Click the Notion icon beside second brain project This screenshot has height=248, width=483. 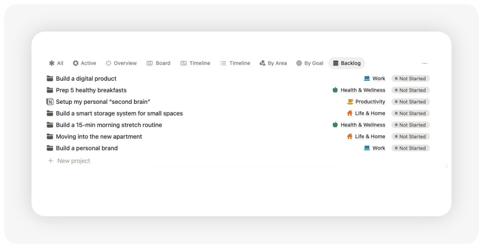[50, 102]
